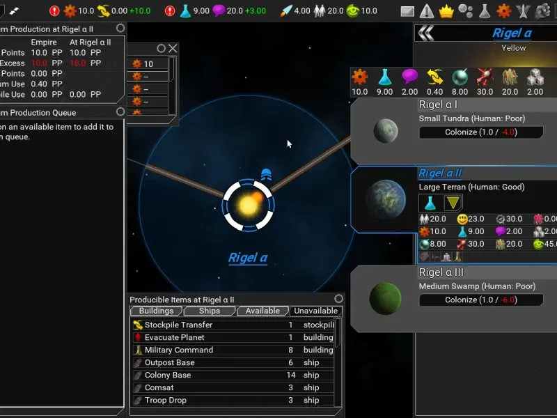Open the Empires crown icon
This screenshot has width=557, height=418.
click(x=446, y=11)
